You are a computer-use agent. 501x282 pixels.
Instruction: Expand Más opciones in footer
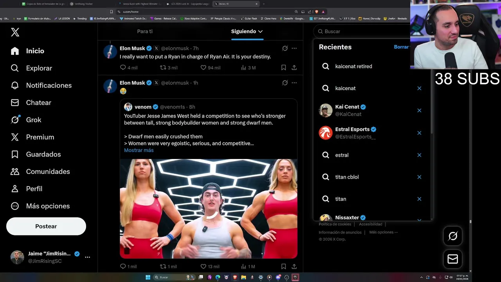coord(383,232)
